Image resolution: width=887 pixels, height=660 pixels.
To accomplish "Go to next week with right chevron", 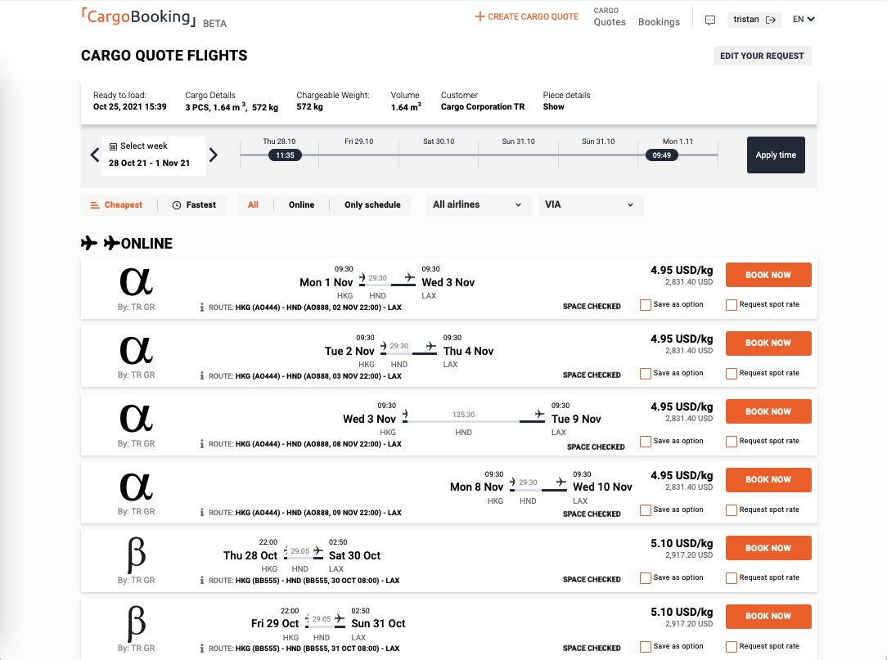I will click(214, 155).
